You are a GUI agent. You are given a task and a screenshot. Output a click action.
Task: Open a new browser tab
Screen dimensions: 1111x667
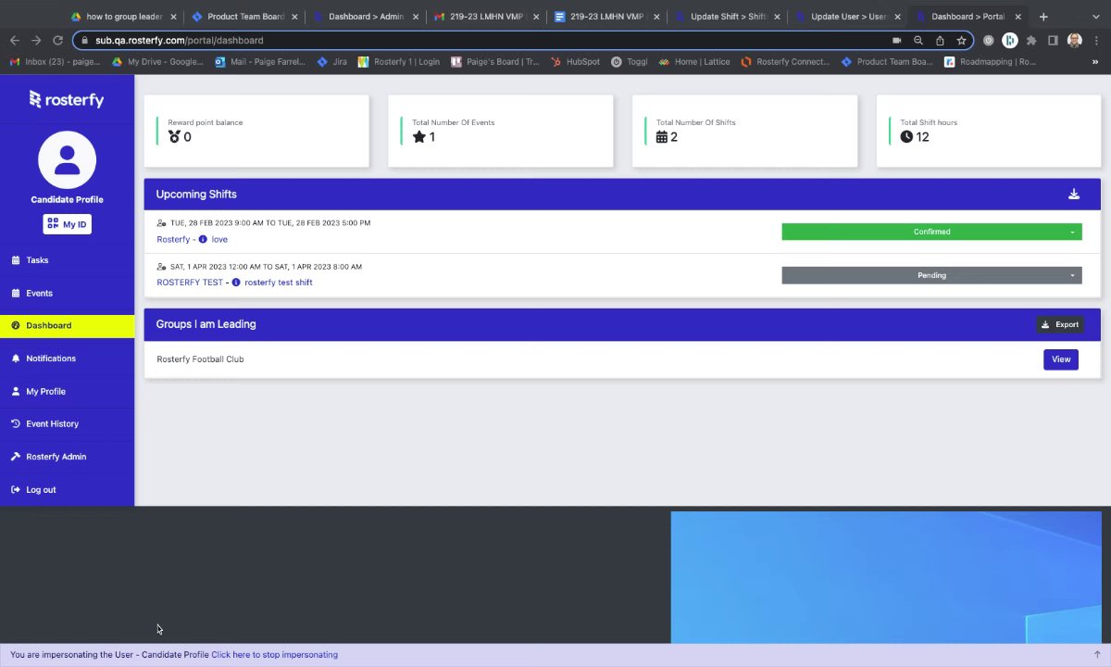pyautogui.click(x=1043, y=17)
